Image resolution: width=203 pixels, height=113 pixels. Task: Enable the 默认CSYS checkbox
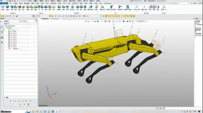[x=9, y=30]
